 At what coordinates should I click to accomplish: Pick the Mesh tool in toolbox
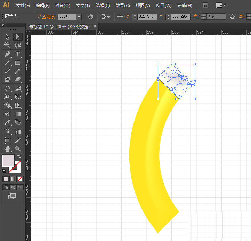coord(7,114)
